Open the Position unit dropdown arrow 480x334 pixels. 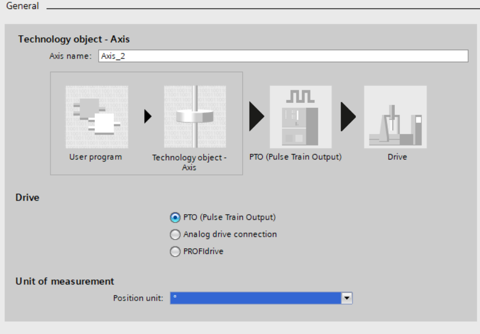(x=347, y=298)
